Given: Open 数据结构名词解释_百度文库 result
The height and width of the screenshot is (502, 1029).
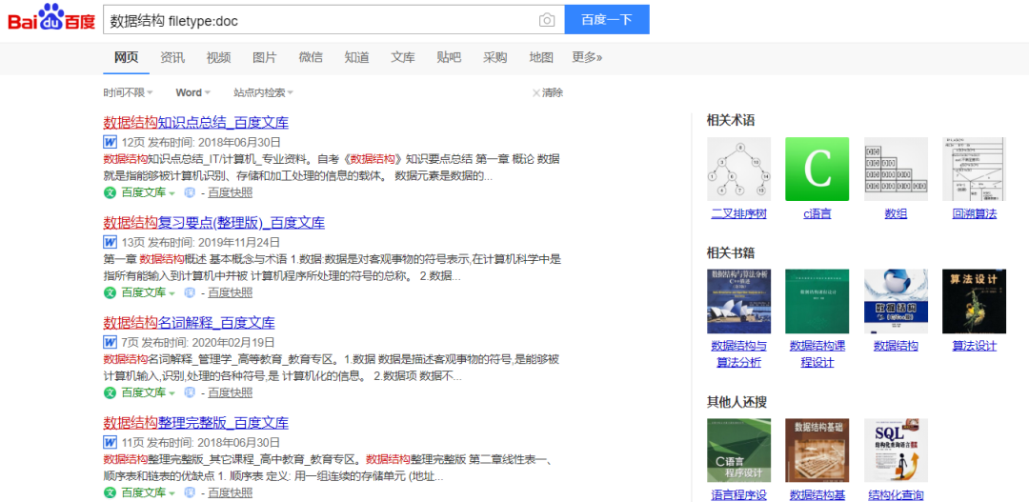Looking at the screenshot, I should tap(189, 323).
